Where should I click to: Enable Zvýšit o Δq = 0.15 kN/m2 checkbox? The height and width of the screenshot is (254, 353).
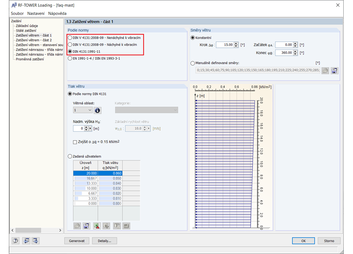pyautogui.click(x=75, y=142)
